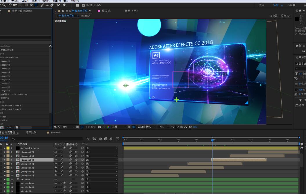
Task: Toggle the transparency grid in the viewer
Action: (x=134, y=127)
